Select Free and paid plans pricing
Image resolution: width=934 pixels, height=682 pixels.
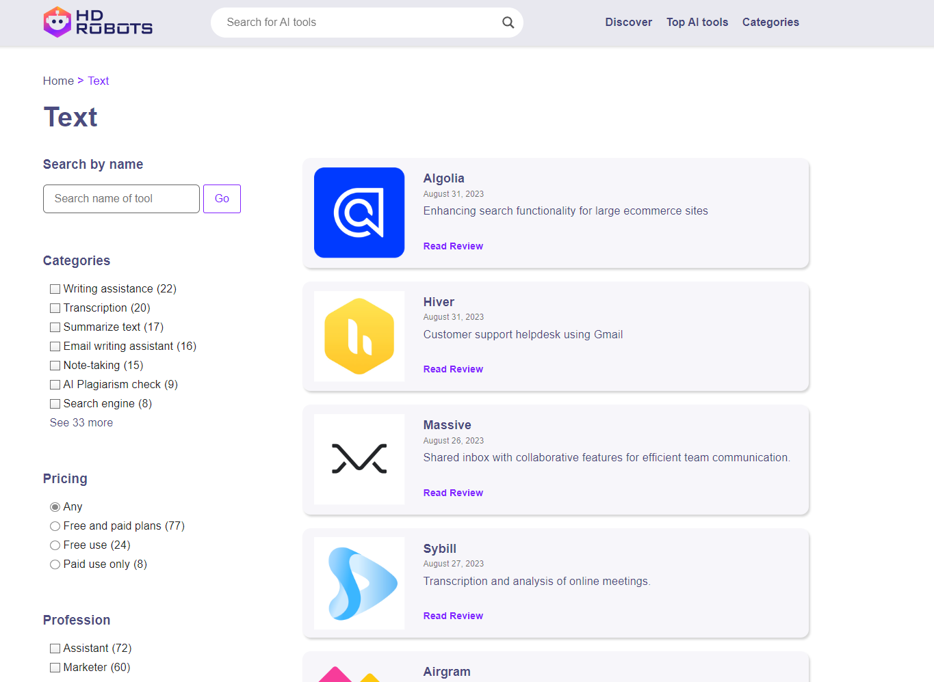coord(55,526)
